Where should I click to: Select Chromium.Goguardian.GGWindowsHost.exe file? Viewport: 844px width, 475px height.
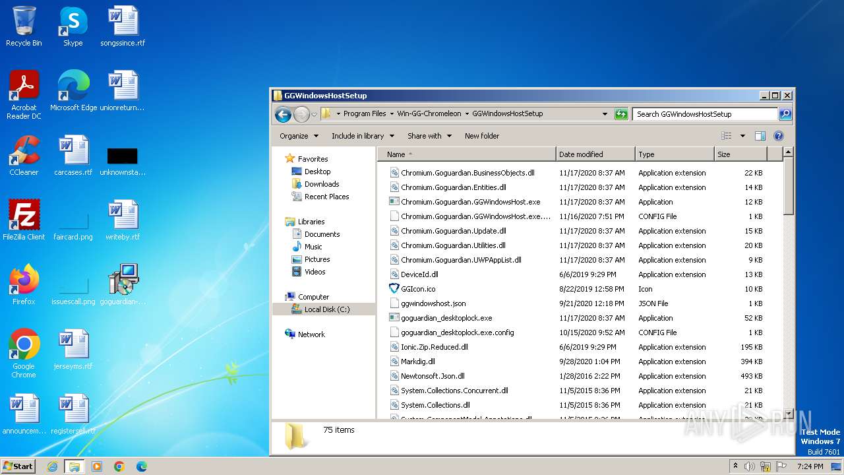coord(470,202)
